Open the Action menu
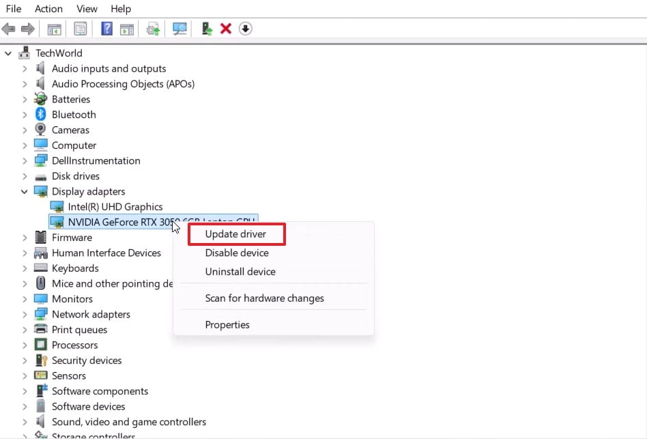Viewport: 647px width, 439px height. click(x=48, y=9)
